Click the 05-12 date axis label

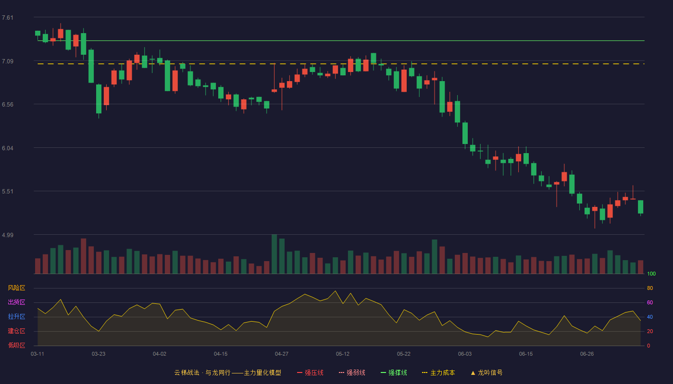coord(343,354)
